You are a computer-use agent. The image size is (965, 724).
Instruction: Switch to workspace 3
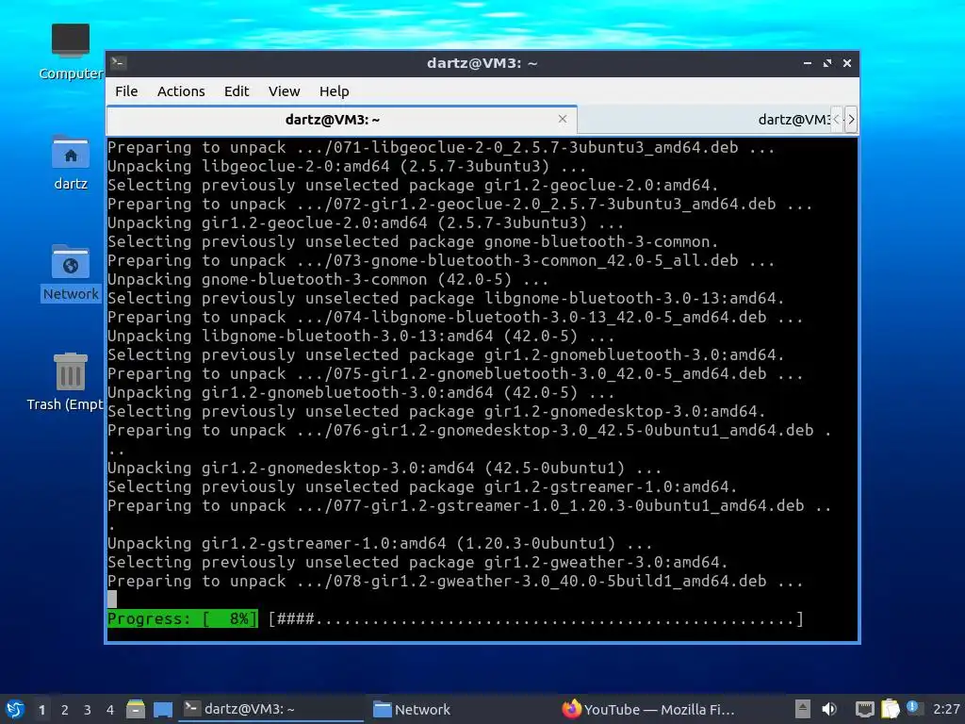tap(88, 710)
